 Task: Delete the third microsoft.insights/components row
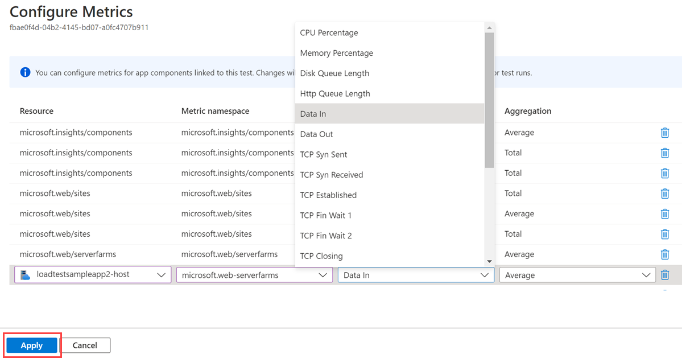(664, 173)
